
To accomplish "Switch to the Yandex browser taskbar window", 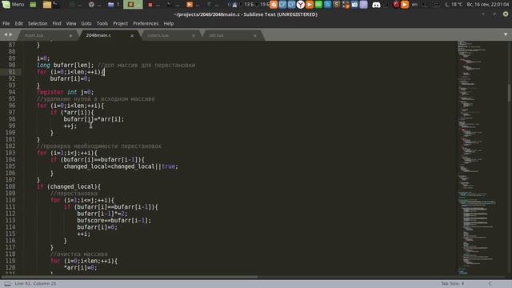I will (94, 5).
